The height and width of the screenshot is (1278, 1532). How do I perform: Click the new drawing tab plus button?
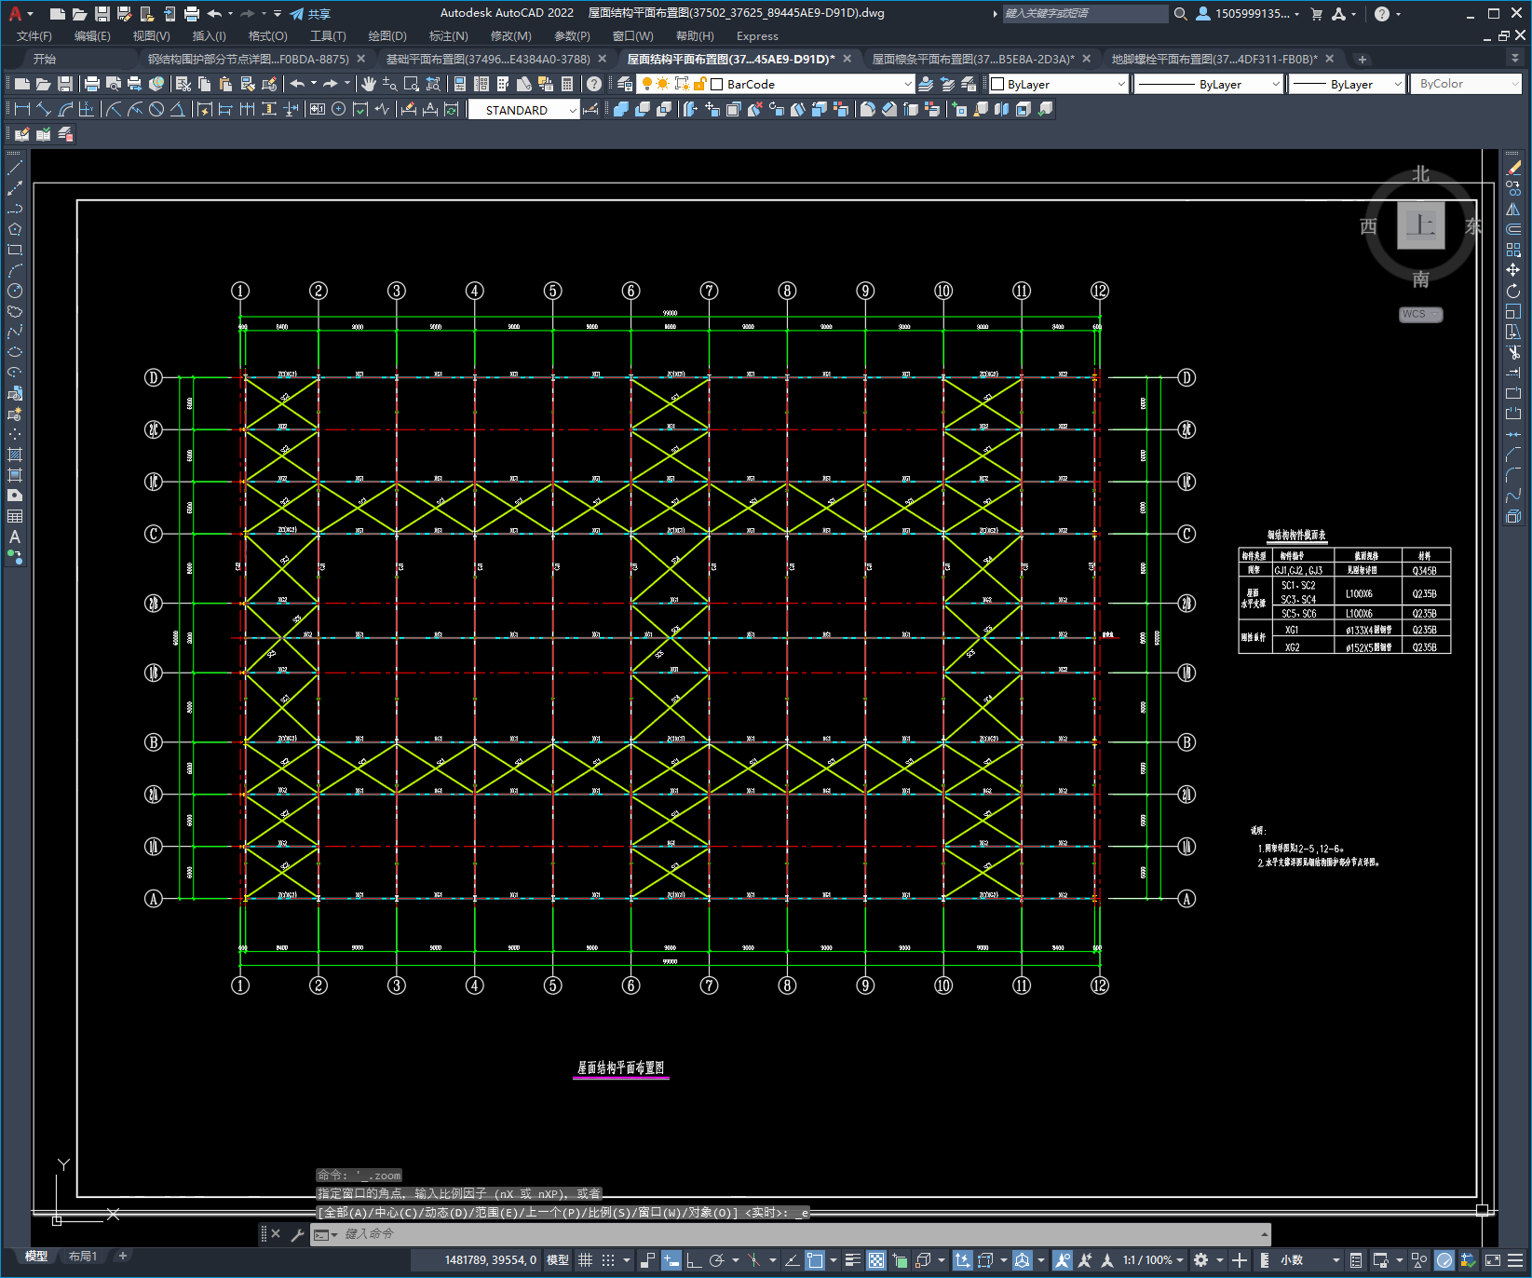tap(1363, 59)
